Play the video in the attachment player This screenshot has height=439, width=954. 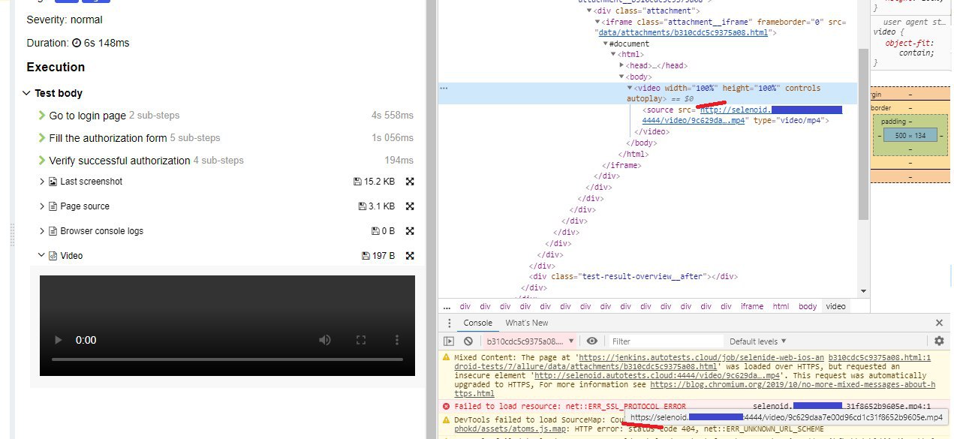point(59,340)
